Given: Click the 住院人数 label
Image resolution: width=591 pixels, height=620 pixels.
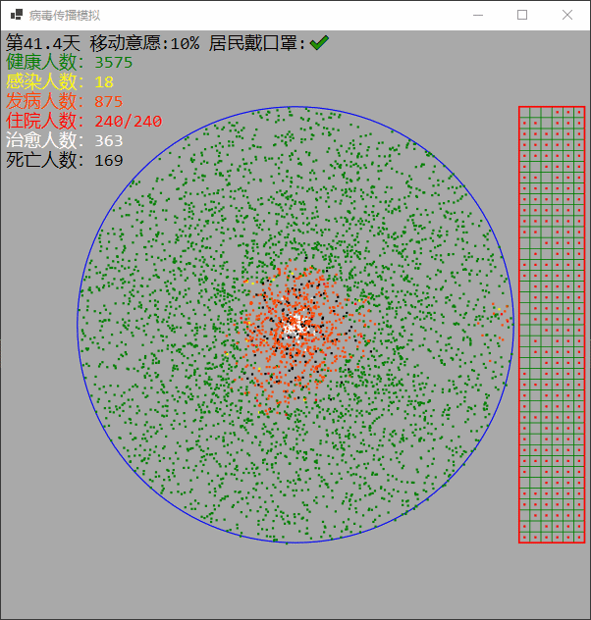Looking at the screenshot, I should click(x=41, y=121).
